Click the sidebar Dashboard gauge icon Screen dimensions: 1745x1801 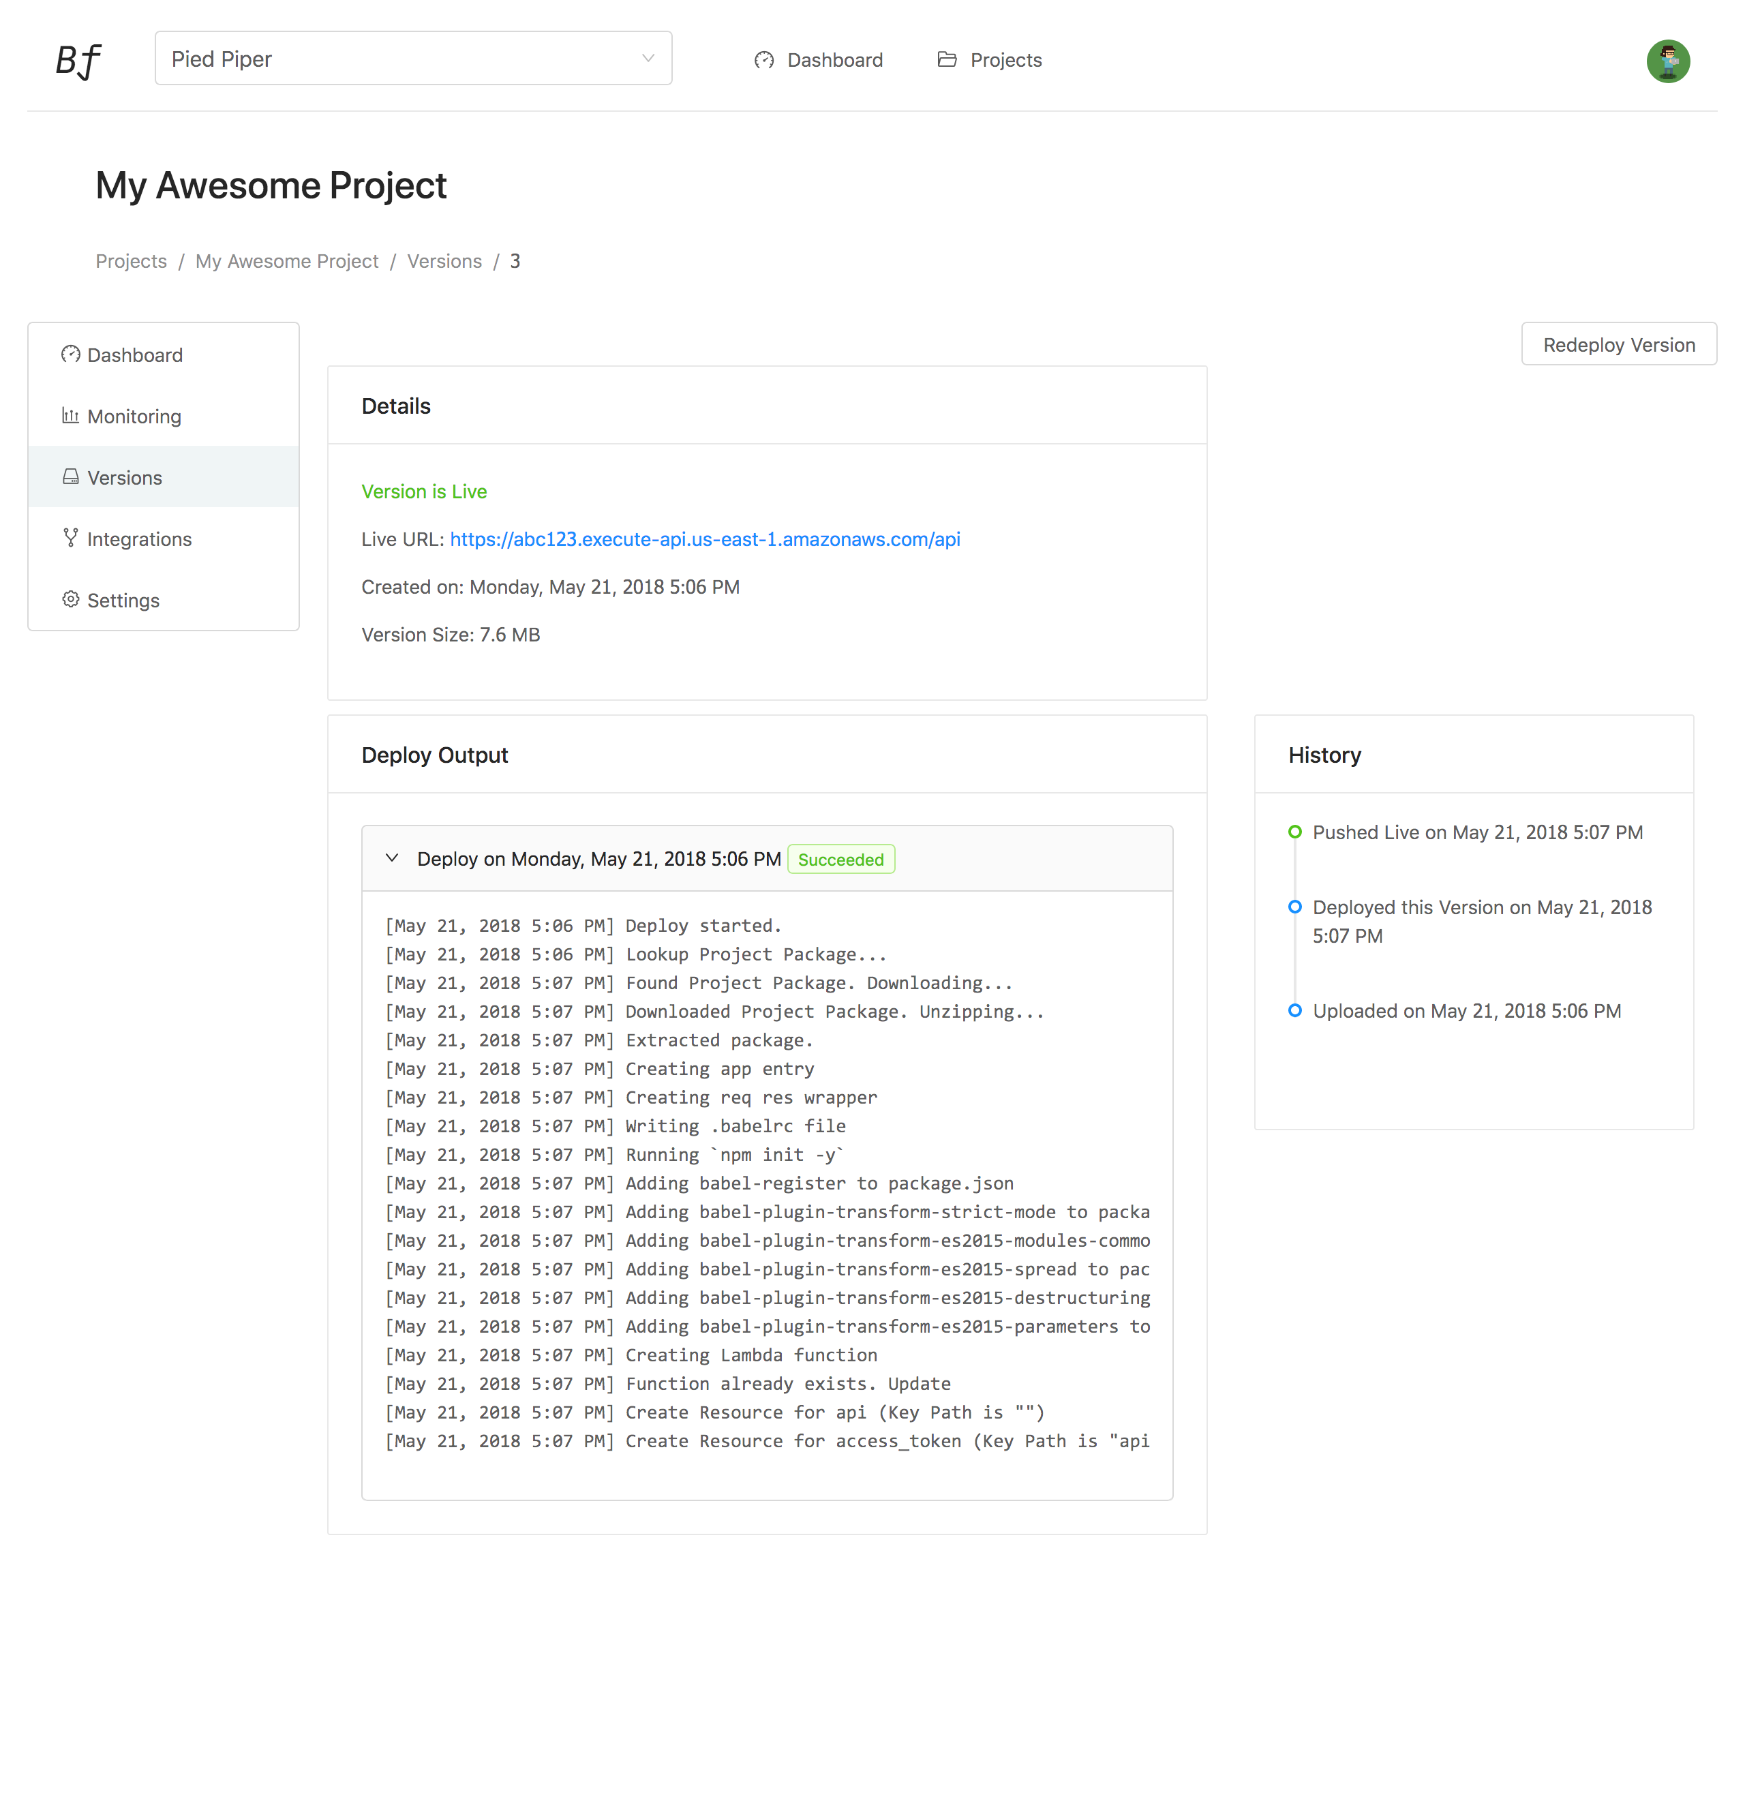[70, 354]
